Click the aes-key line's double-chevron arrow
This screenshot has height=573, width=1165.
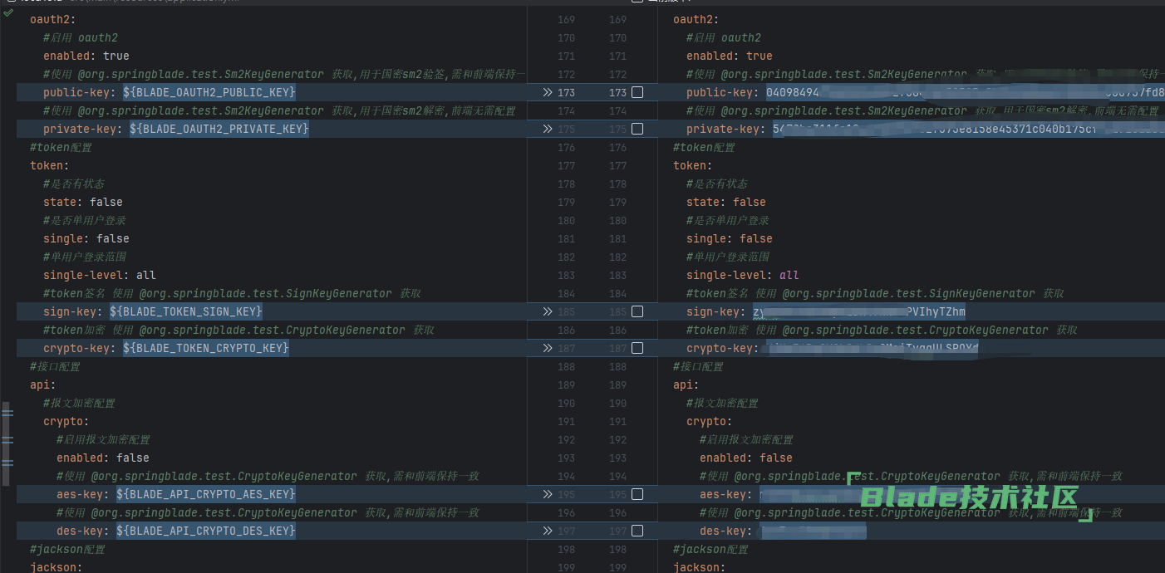(x=548, y=494)
